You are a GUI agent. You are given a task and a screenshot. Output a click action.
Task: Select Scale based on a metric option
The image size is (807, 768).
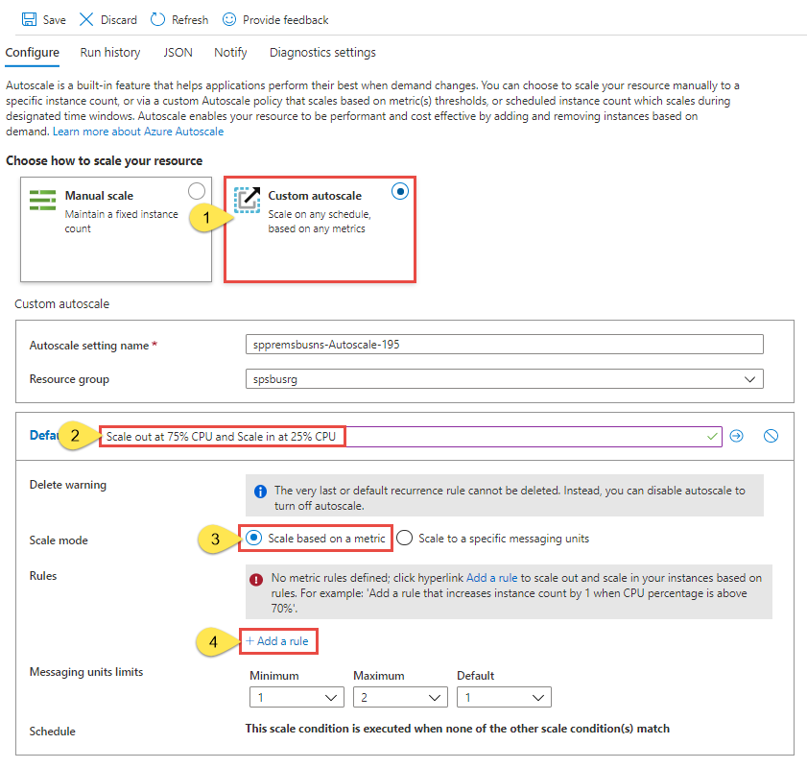click(x=253, y=538)
